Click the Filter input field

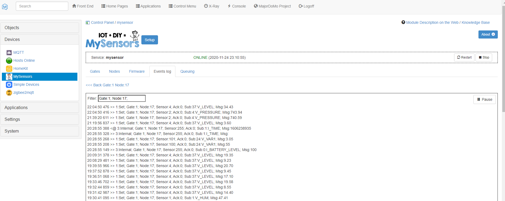click(x=122, y=98)
